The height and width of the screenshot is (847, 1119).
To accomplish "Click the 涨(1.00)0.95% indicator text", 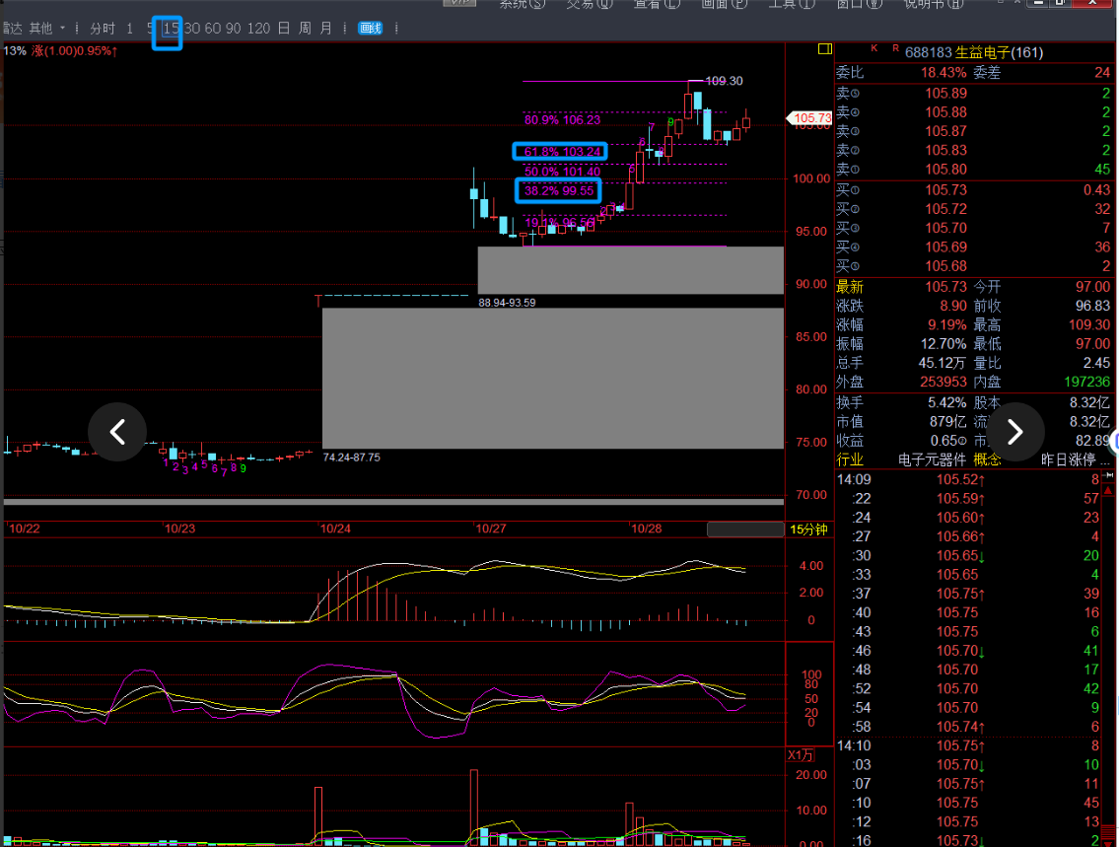I will (x=74, y=51).
